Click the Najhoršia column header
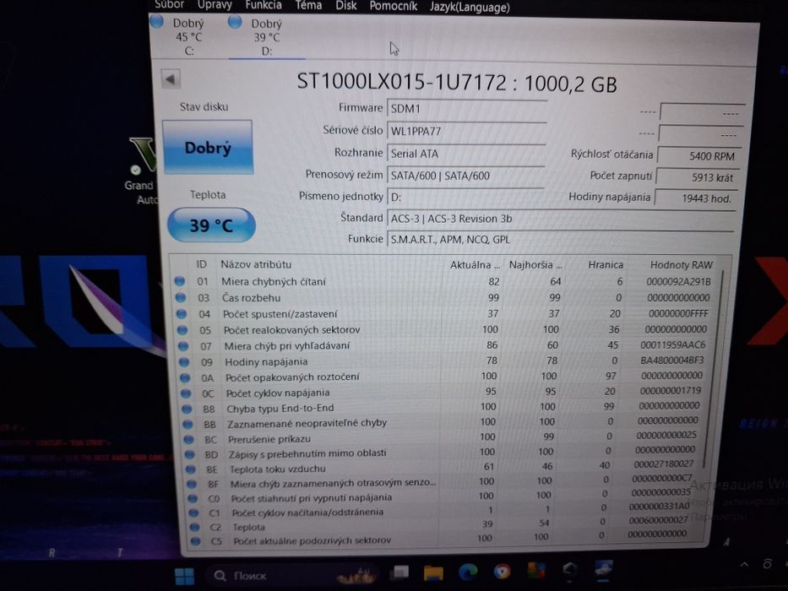 (535, 265)
